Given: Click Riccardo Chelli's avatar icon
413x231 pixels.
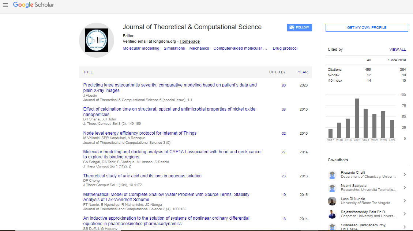Looking at the screenshot, I should (332, 175).
